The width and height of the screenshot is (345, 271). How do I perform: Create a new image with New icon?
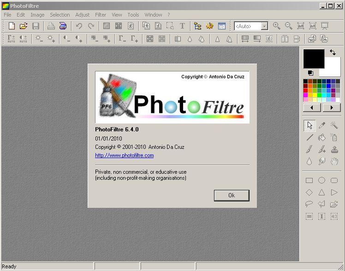tap(12, 26)
